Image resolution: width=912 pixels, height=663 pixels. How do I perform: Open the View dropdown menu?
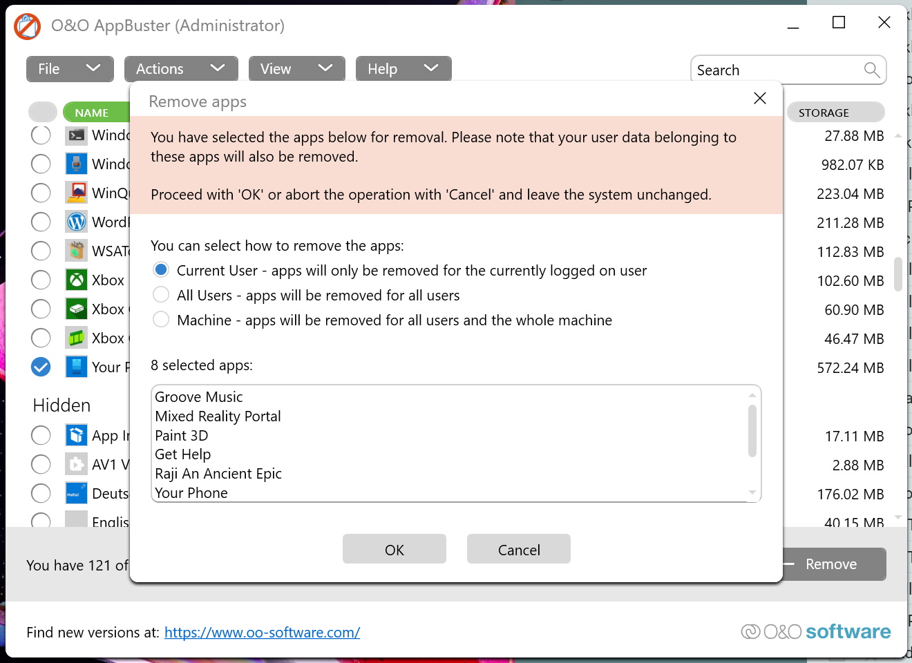point(296,69)
